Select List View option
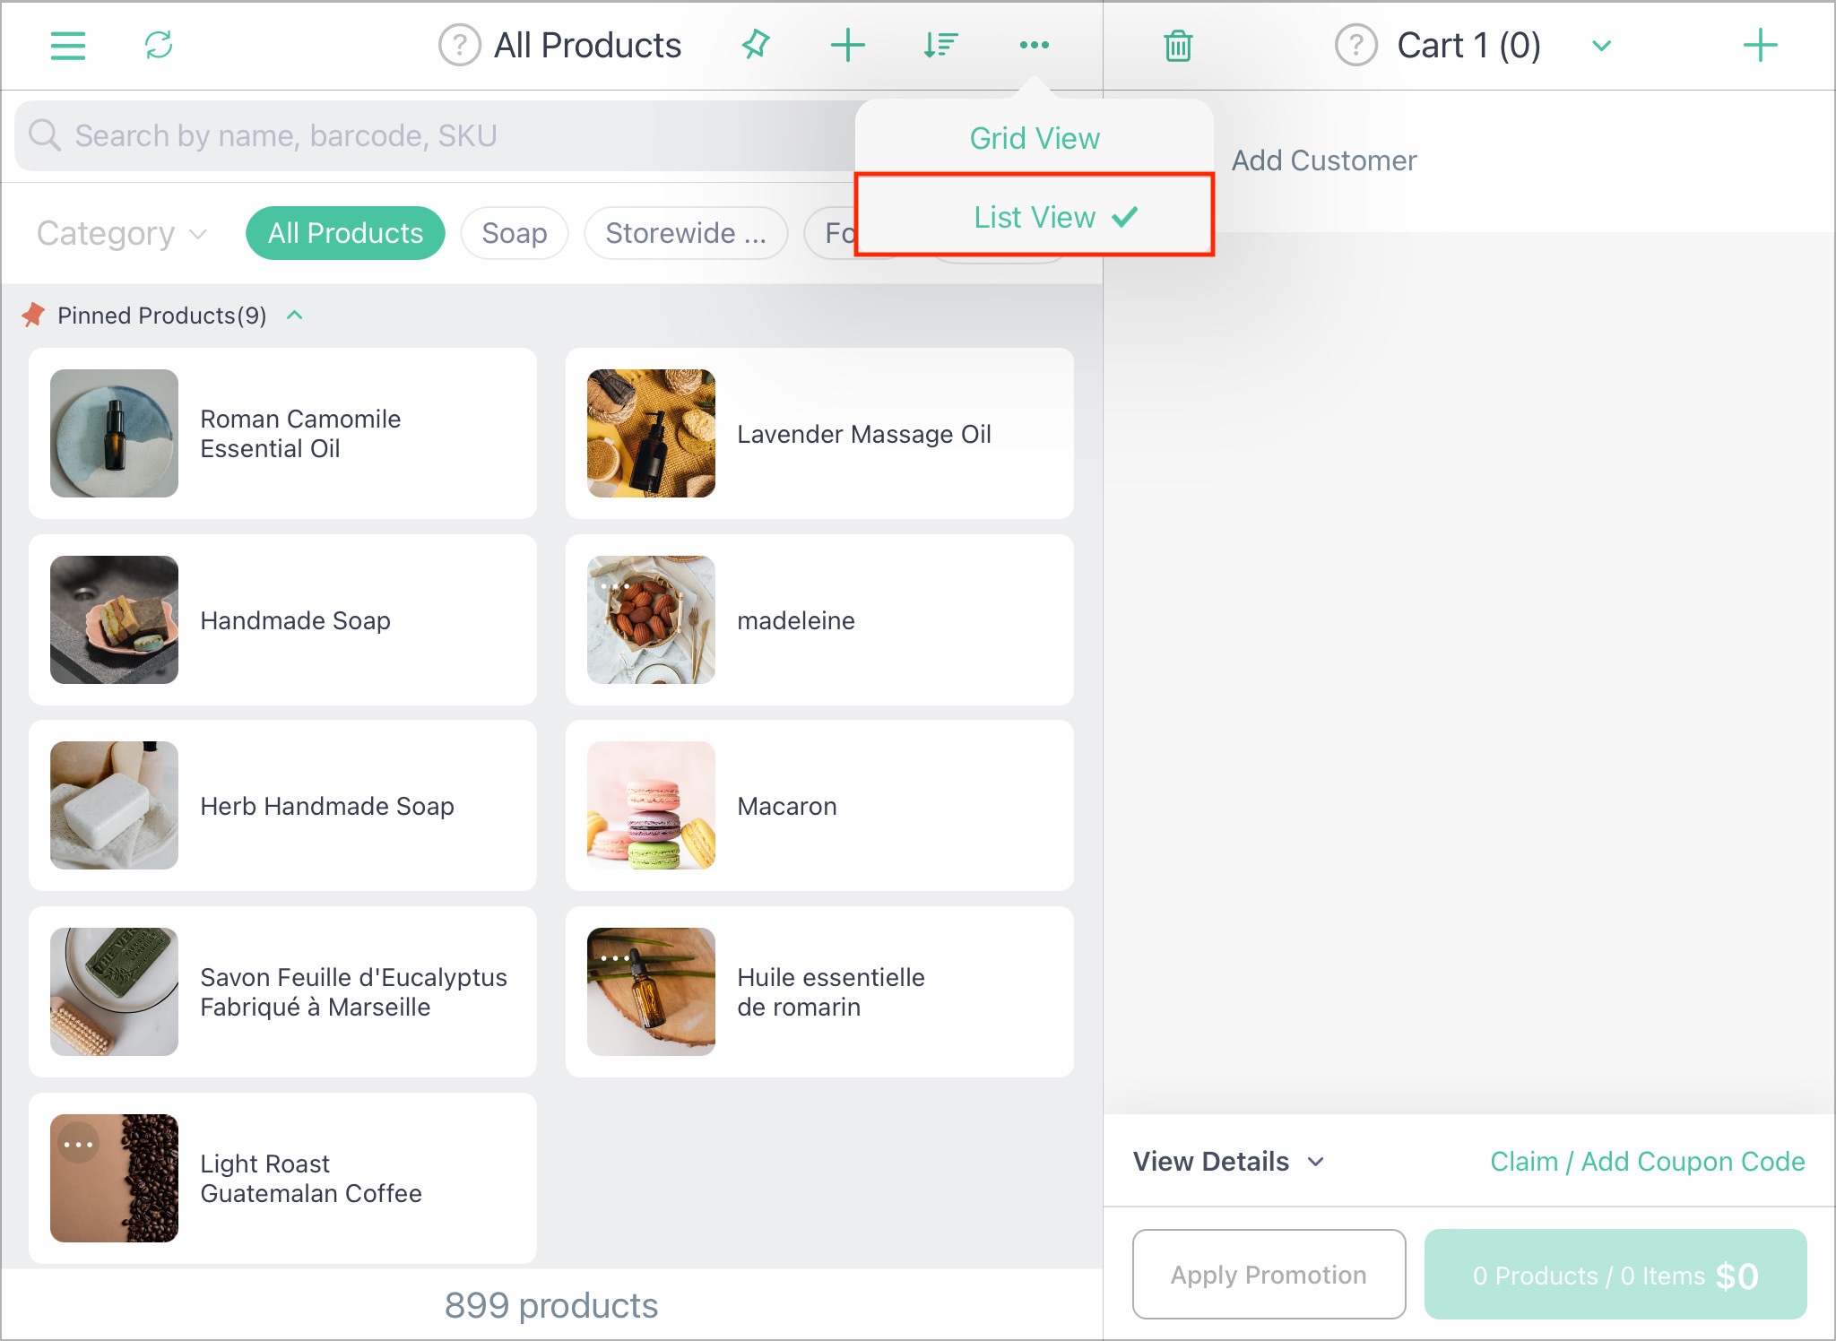This screenshot has width=1836, height=1341. [1035, 216]
